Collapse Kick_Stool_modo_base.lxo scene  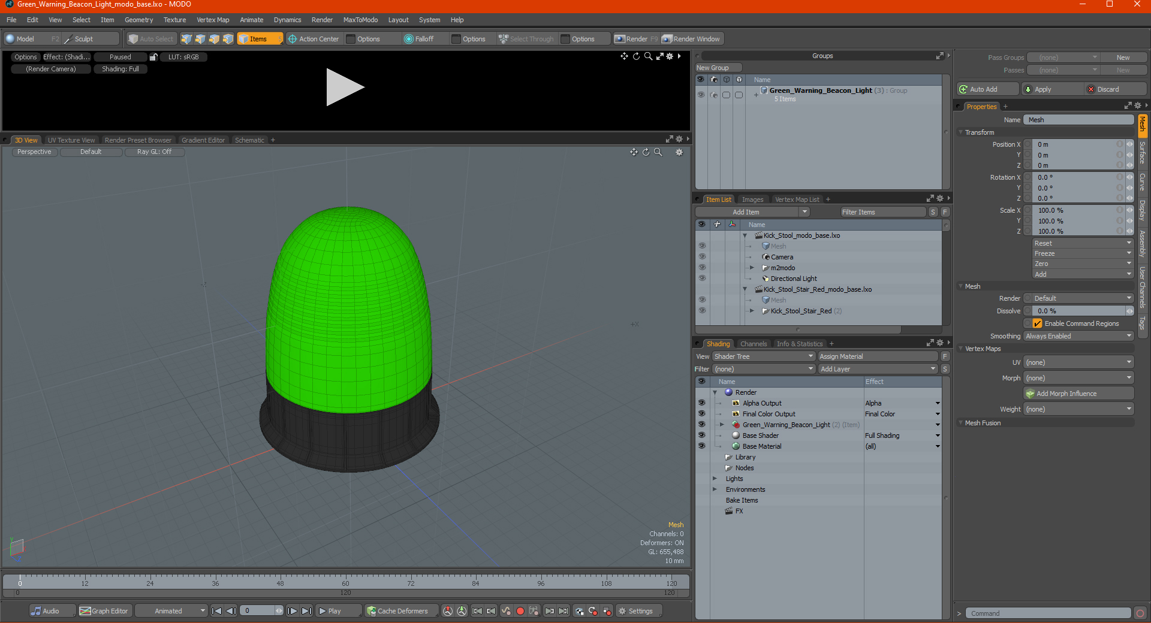click(745, 236)
